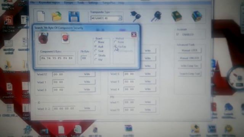Click Write button for Word 10
The height and width of the screenshot is (137, 244).
148,110
